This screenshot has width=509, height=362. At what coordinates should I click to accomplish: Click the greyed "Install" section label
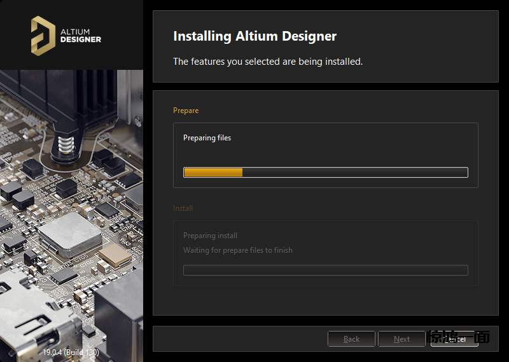pyautogui.click(x=183, y=208)
